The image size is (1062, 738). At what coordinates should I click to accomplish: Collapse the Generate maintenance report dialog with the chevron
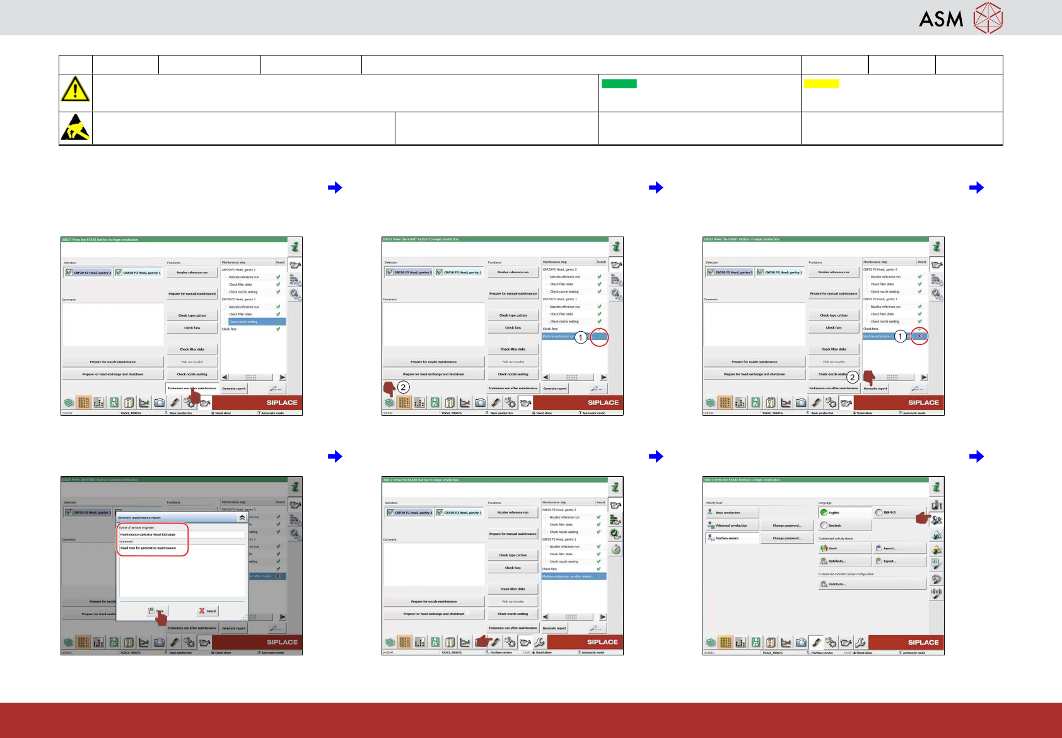tap(242, 517)
